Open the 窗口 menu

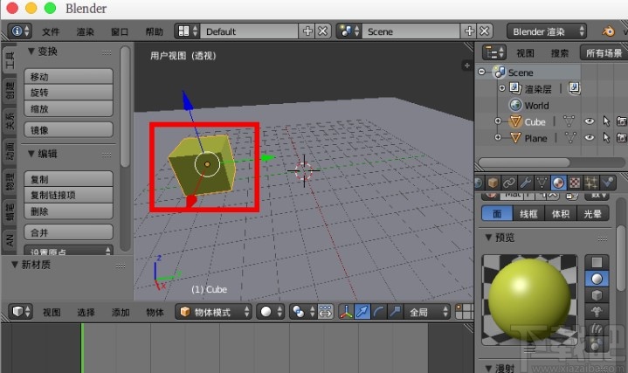point(120,31)
